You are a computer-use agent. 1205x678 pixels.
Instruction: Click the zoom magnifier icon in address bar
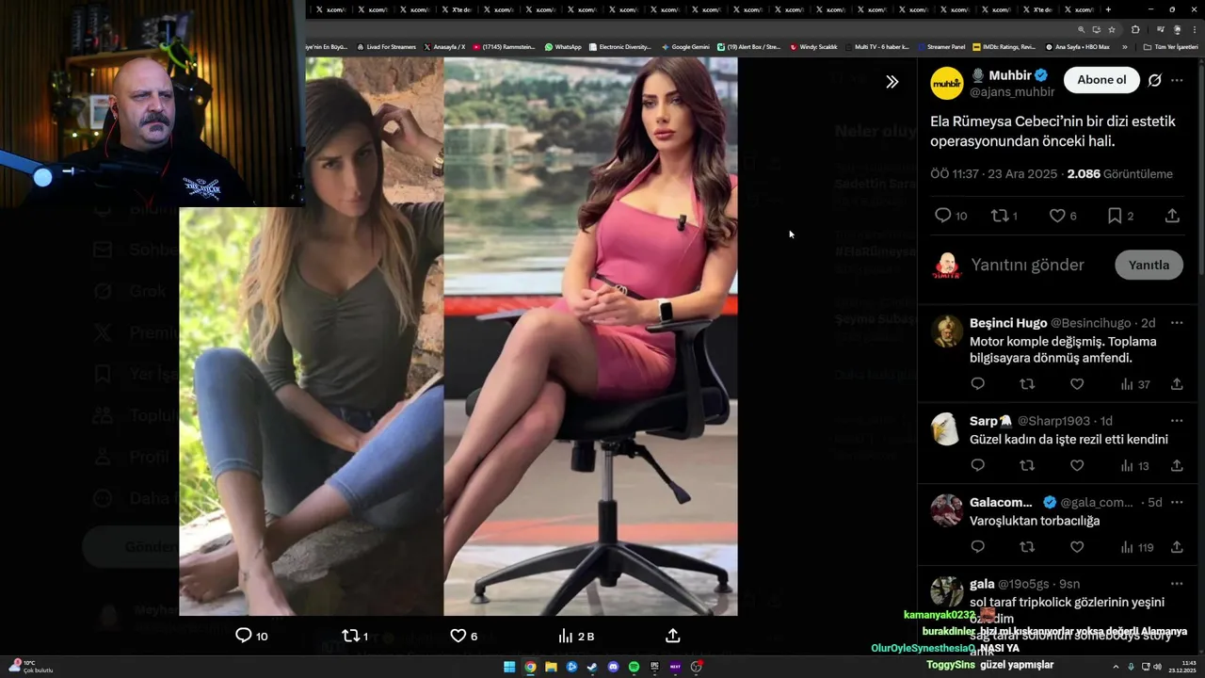(1082, 29)
